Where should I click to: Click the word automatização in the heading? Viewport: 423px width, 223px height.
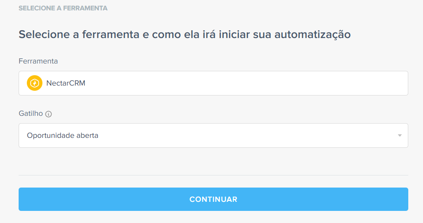[313, 35]
